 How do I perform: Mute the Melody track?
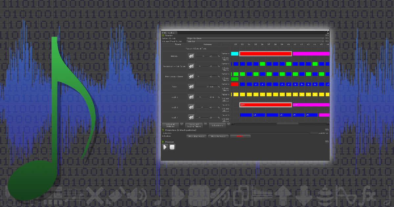[191, 56]
